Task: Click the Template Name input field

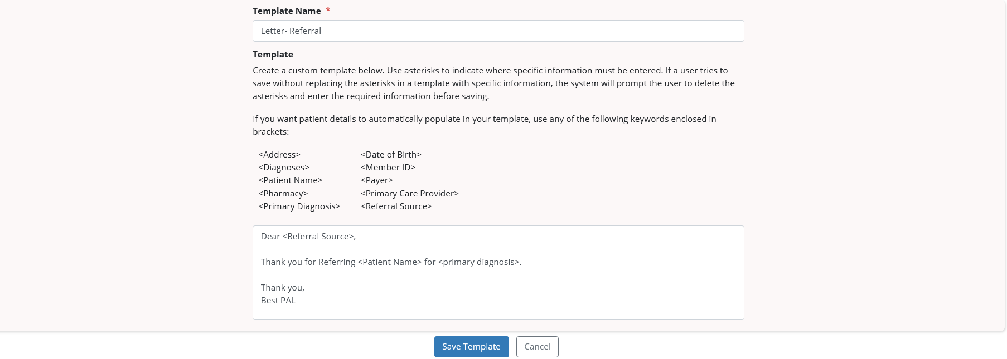Action: [498, 31]
